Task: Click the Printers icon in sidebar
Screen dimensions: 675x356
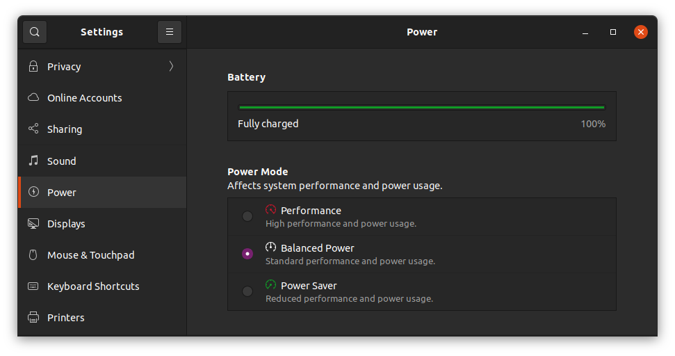Action: [33, 318]
